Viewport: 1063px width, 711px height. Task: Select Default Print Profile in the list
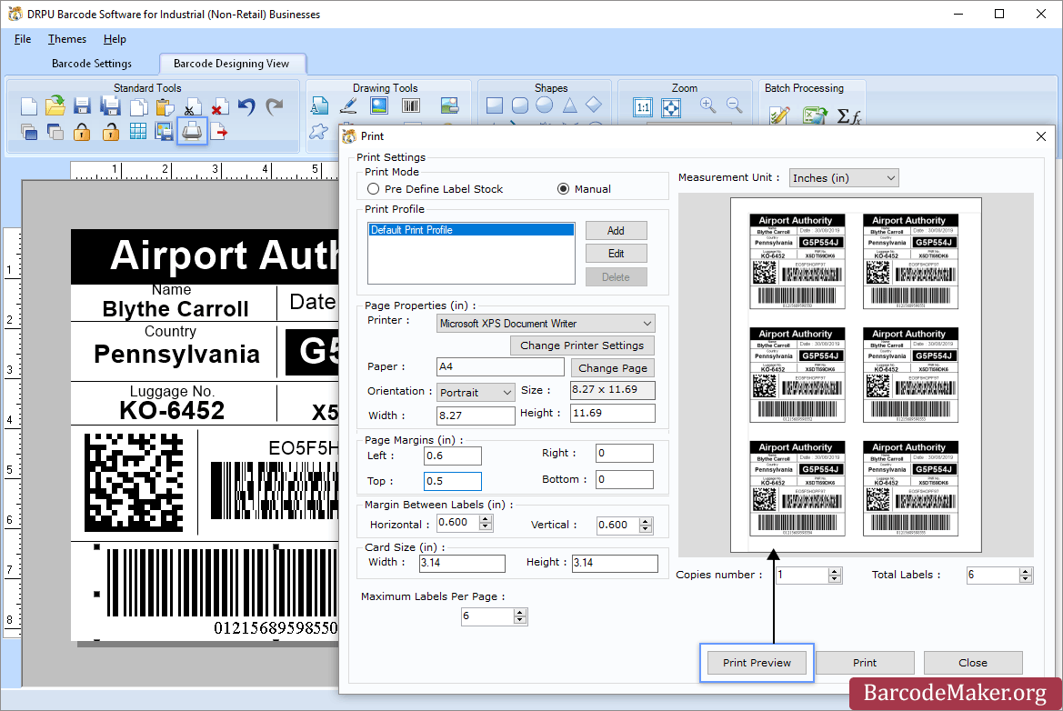pos(471,230)
